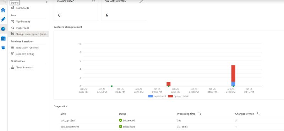Select the Changes Written count 6
Image resolution: width=284 pixels, height=131 pixels.
[107, 15]
